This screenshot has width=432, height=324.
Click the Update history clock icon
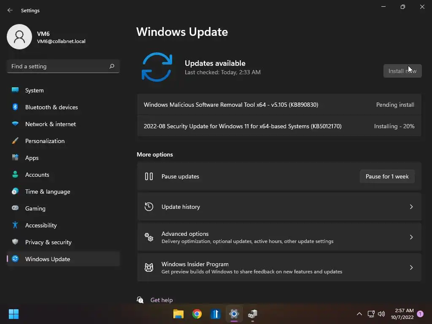coord(149,207)
